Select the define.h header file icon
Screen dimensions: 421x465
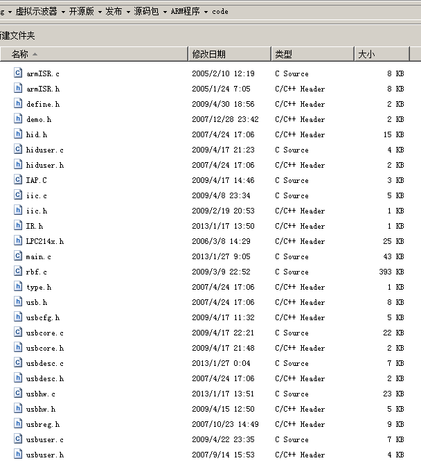tap(18, 103)
